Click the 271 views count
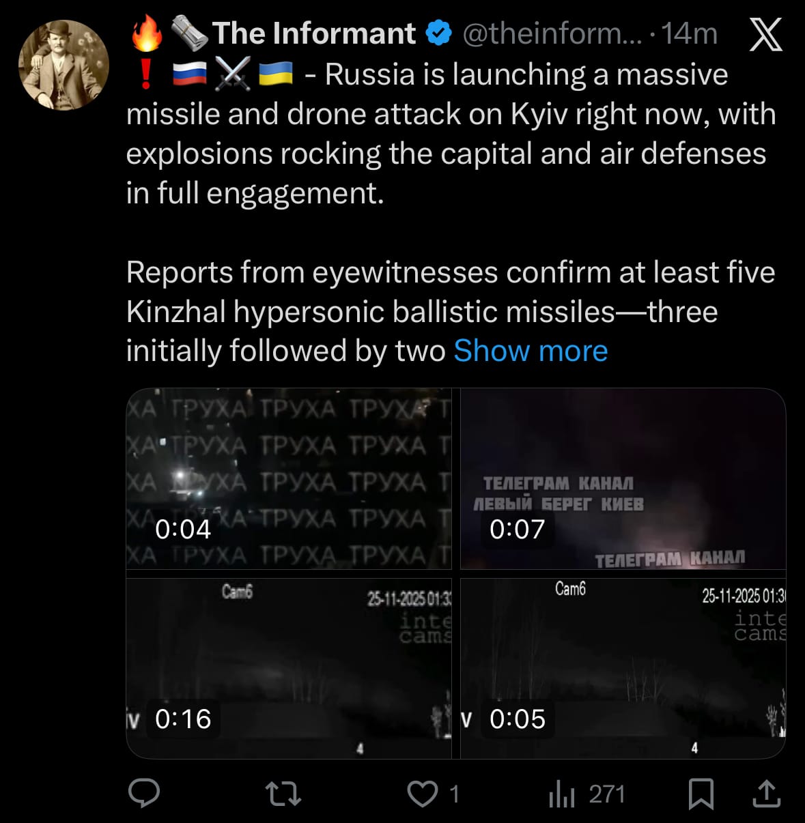The width and height of the screenshot is (805, 823). coord(606,794)
